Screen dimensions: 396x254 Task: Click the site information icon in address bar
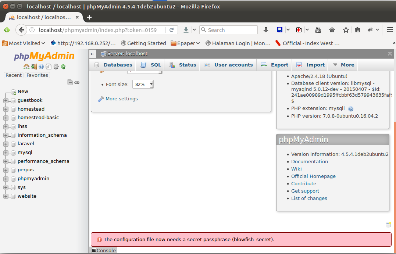pyautogui.click(x=32, y=30)
